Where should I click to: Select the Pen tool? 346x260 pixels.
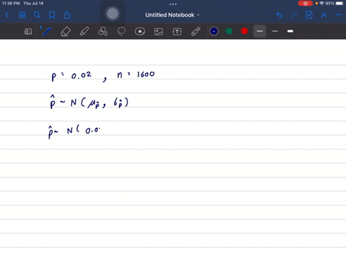[x=47, y=31]
